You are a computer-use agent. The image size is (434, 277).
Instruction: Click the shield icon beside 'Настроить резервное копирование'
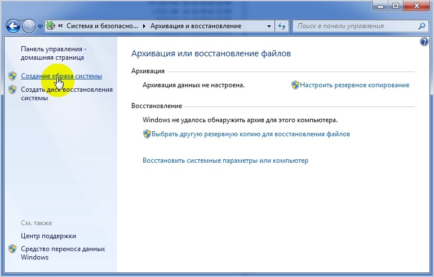(x=295, y=85)
